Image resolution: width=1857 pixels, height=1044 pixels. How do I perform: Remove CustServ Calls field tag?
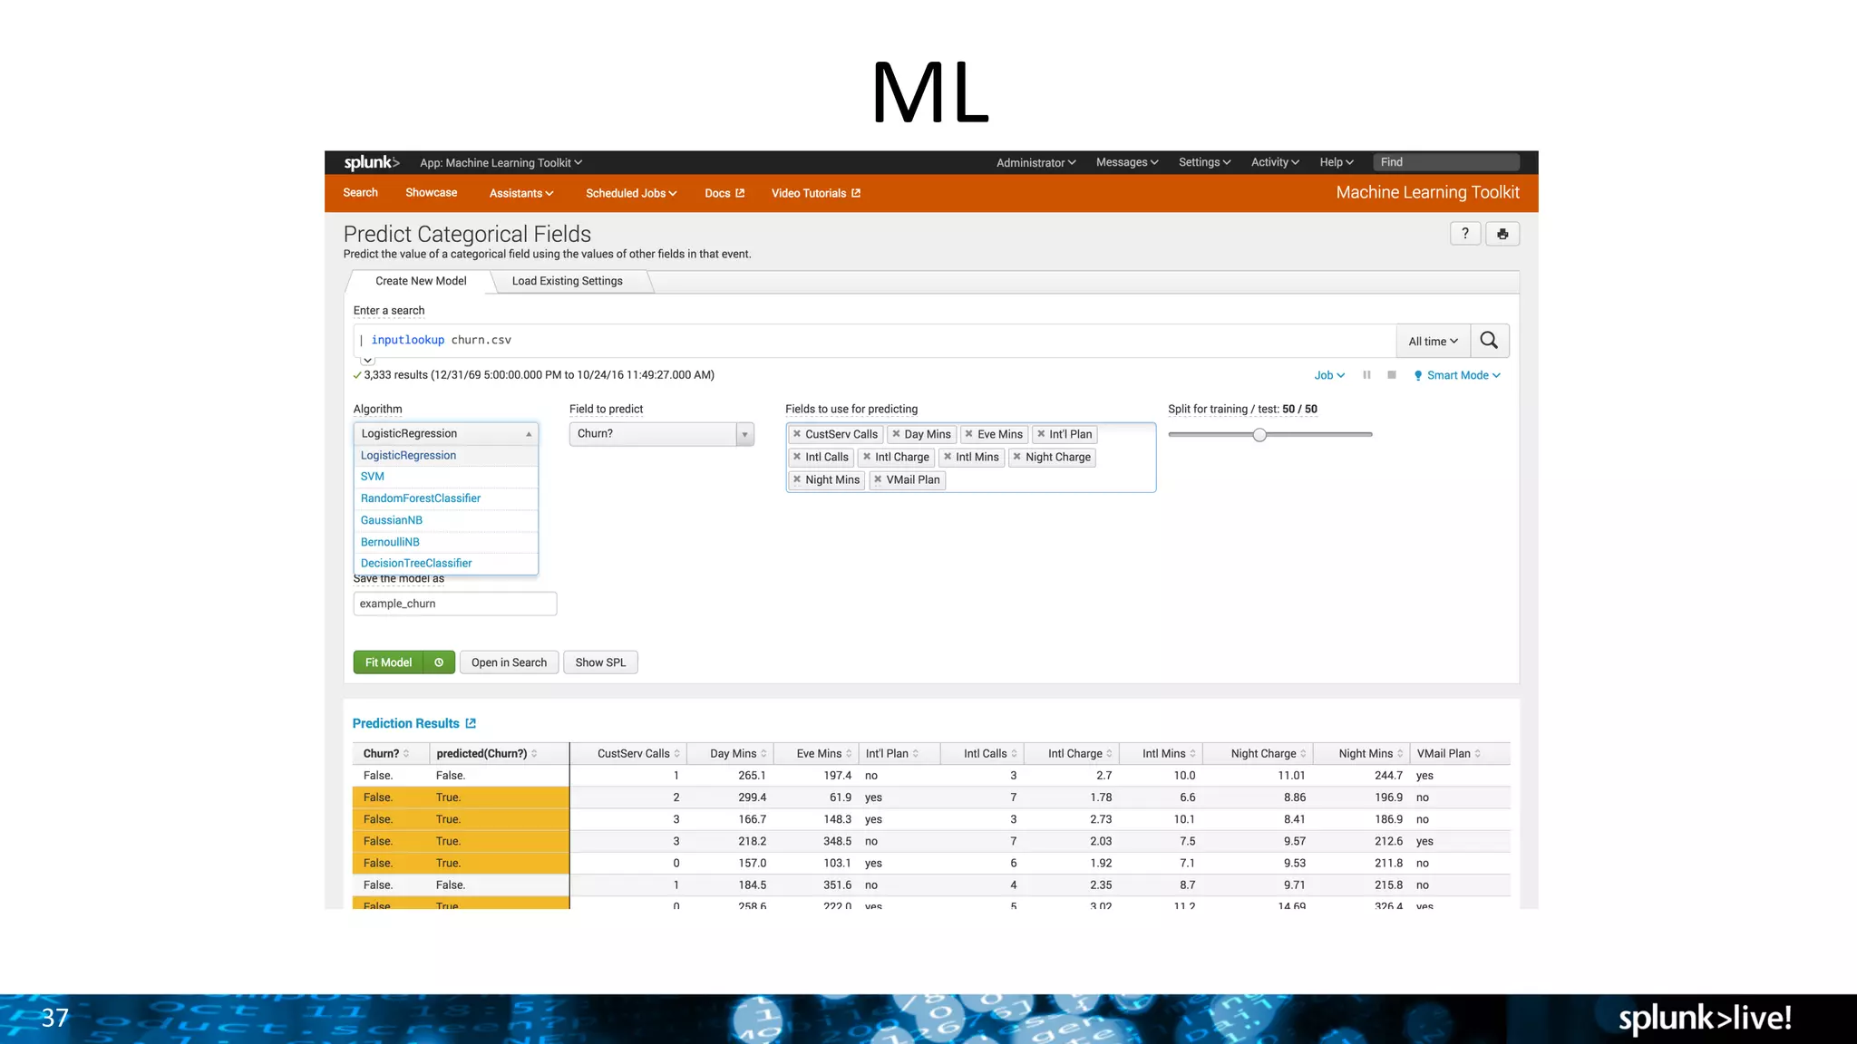tap(797, 434)
